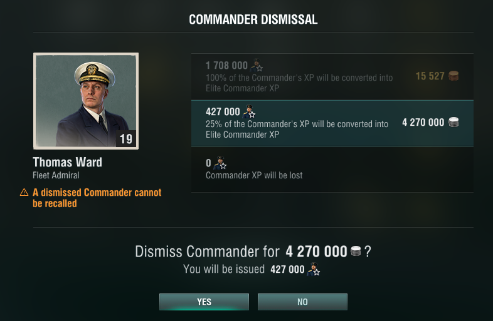Click the dismissed Commander cannot be recalled warning
The image size is (493, 321).
coord(97,198)
